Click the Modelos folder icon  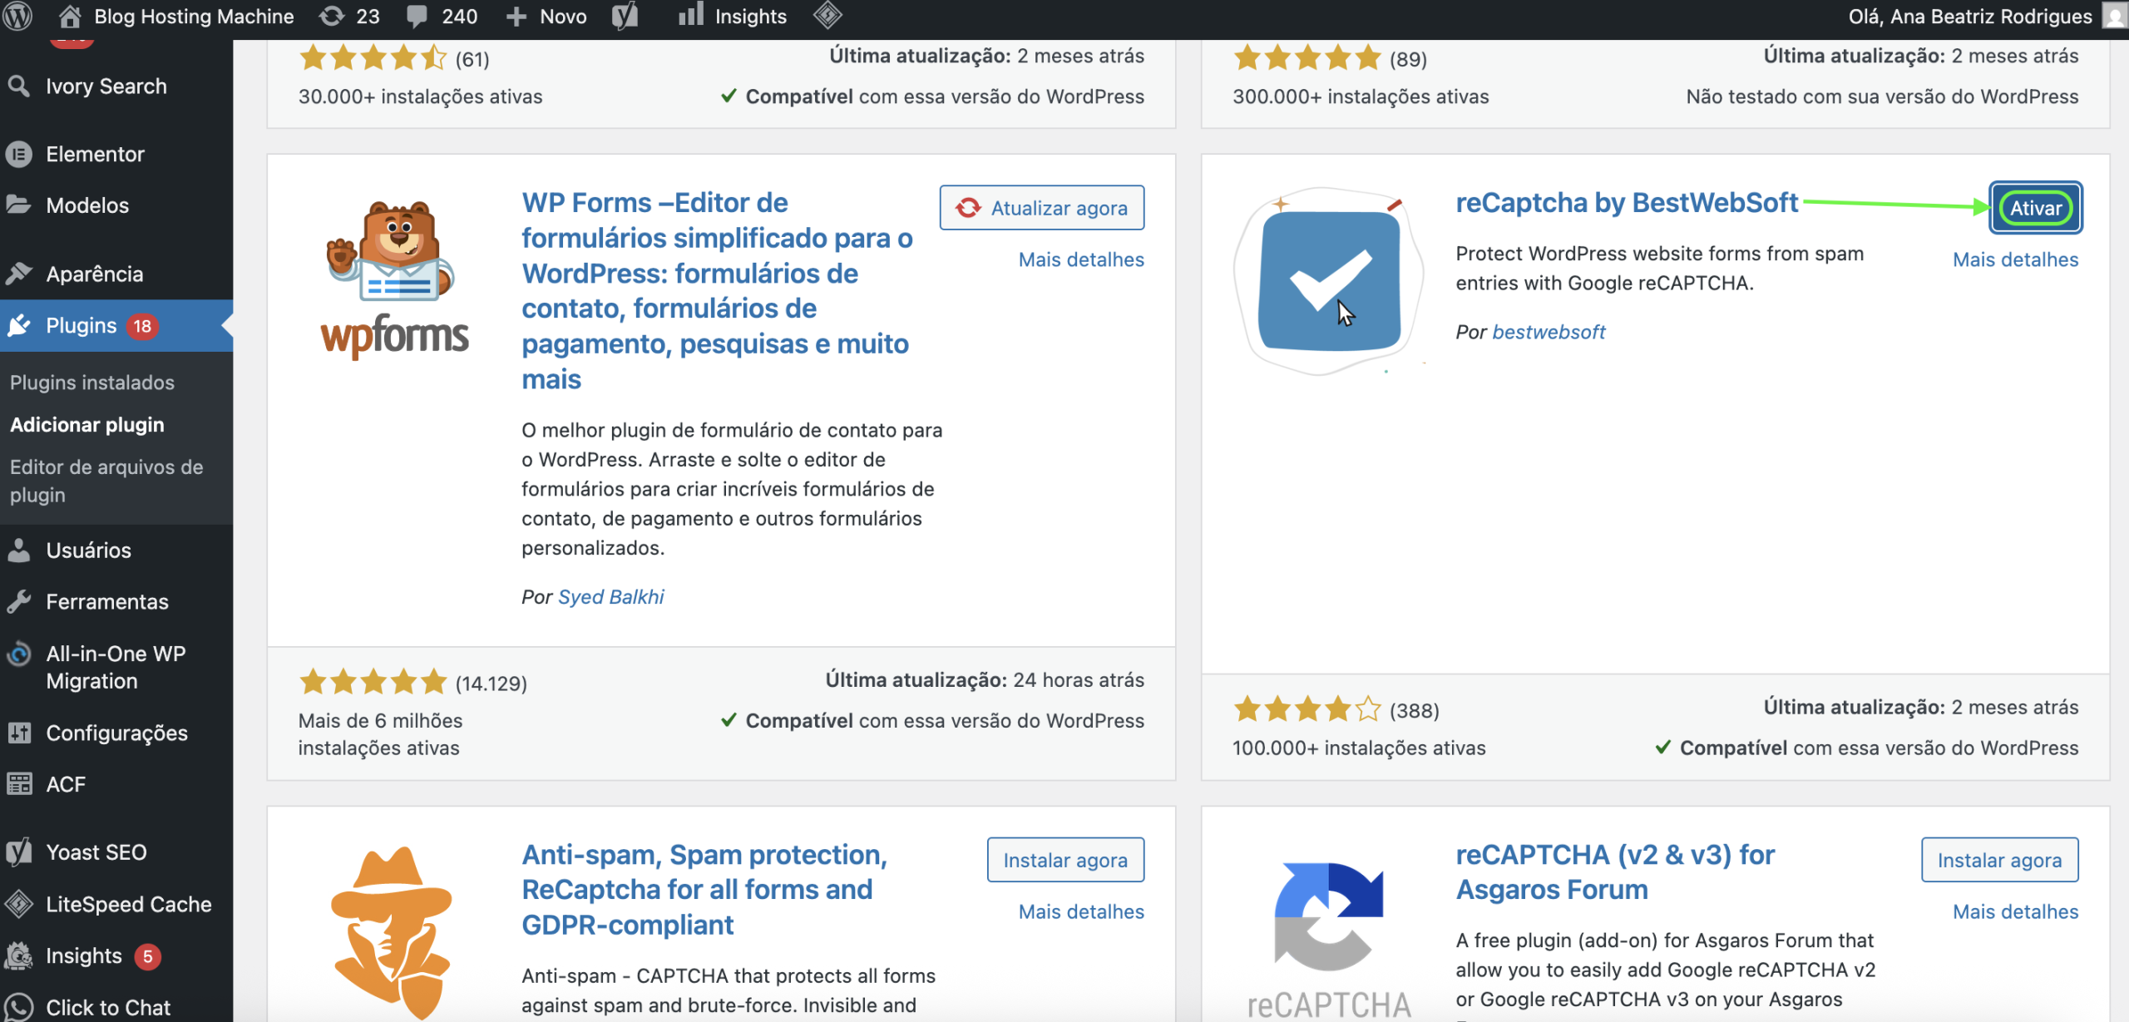[x=18, y=205]
